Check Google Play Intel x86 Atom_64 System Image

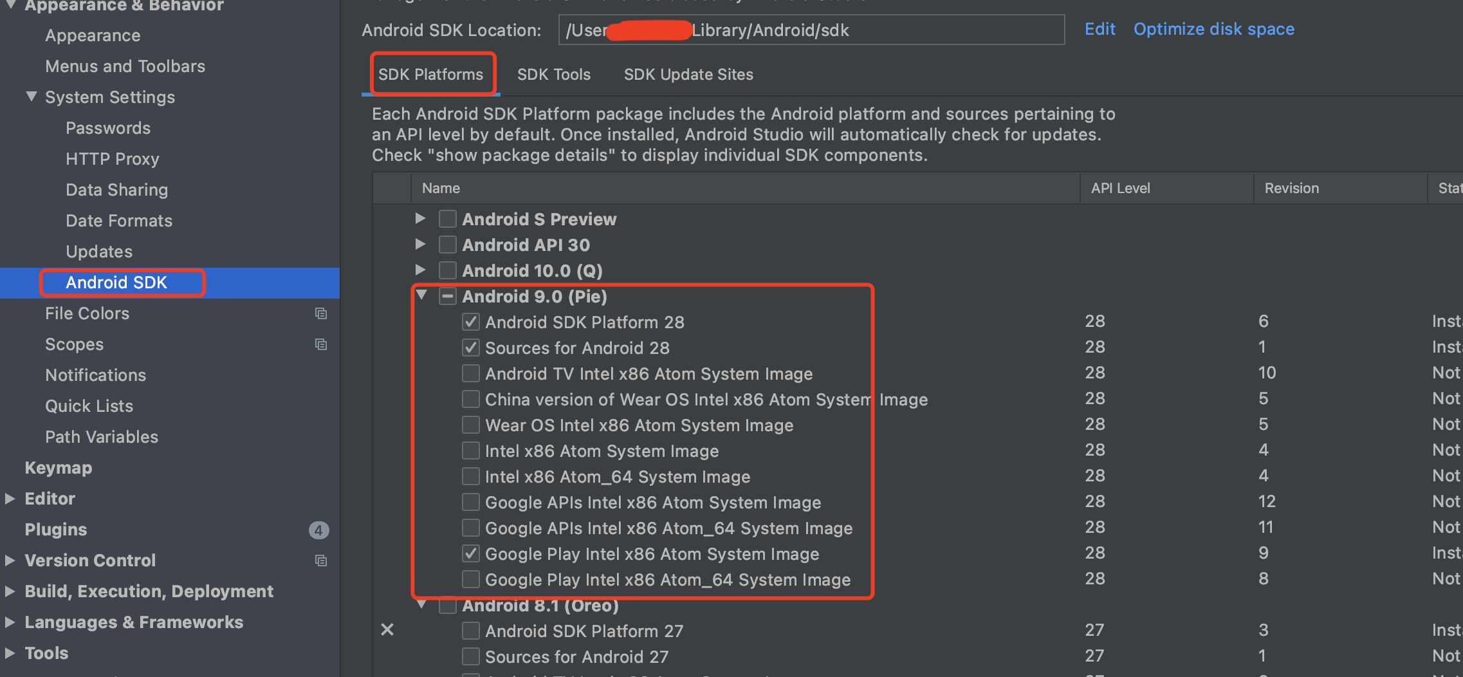(471, 579)
